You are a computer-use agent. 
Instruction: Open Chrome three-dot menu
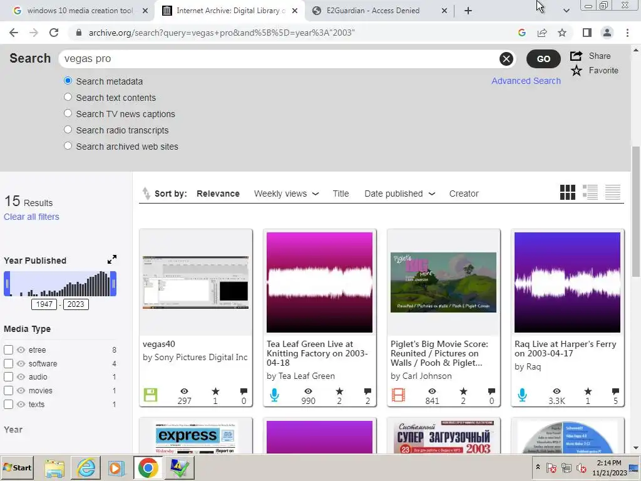point(627,33)
